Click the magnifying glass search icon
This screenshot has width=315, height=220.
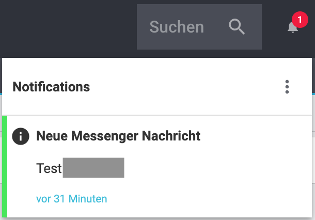[237, 27]
